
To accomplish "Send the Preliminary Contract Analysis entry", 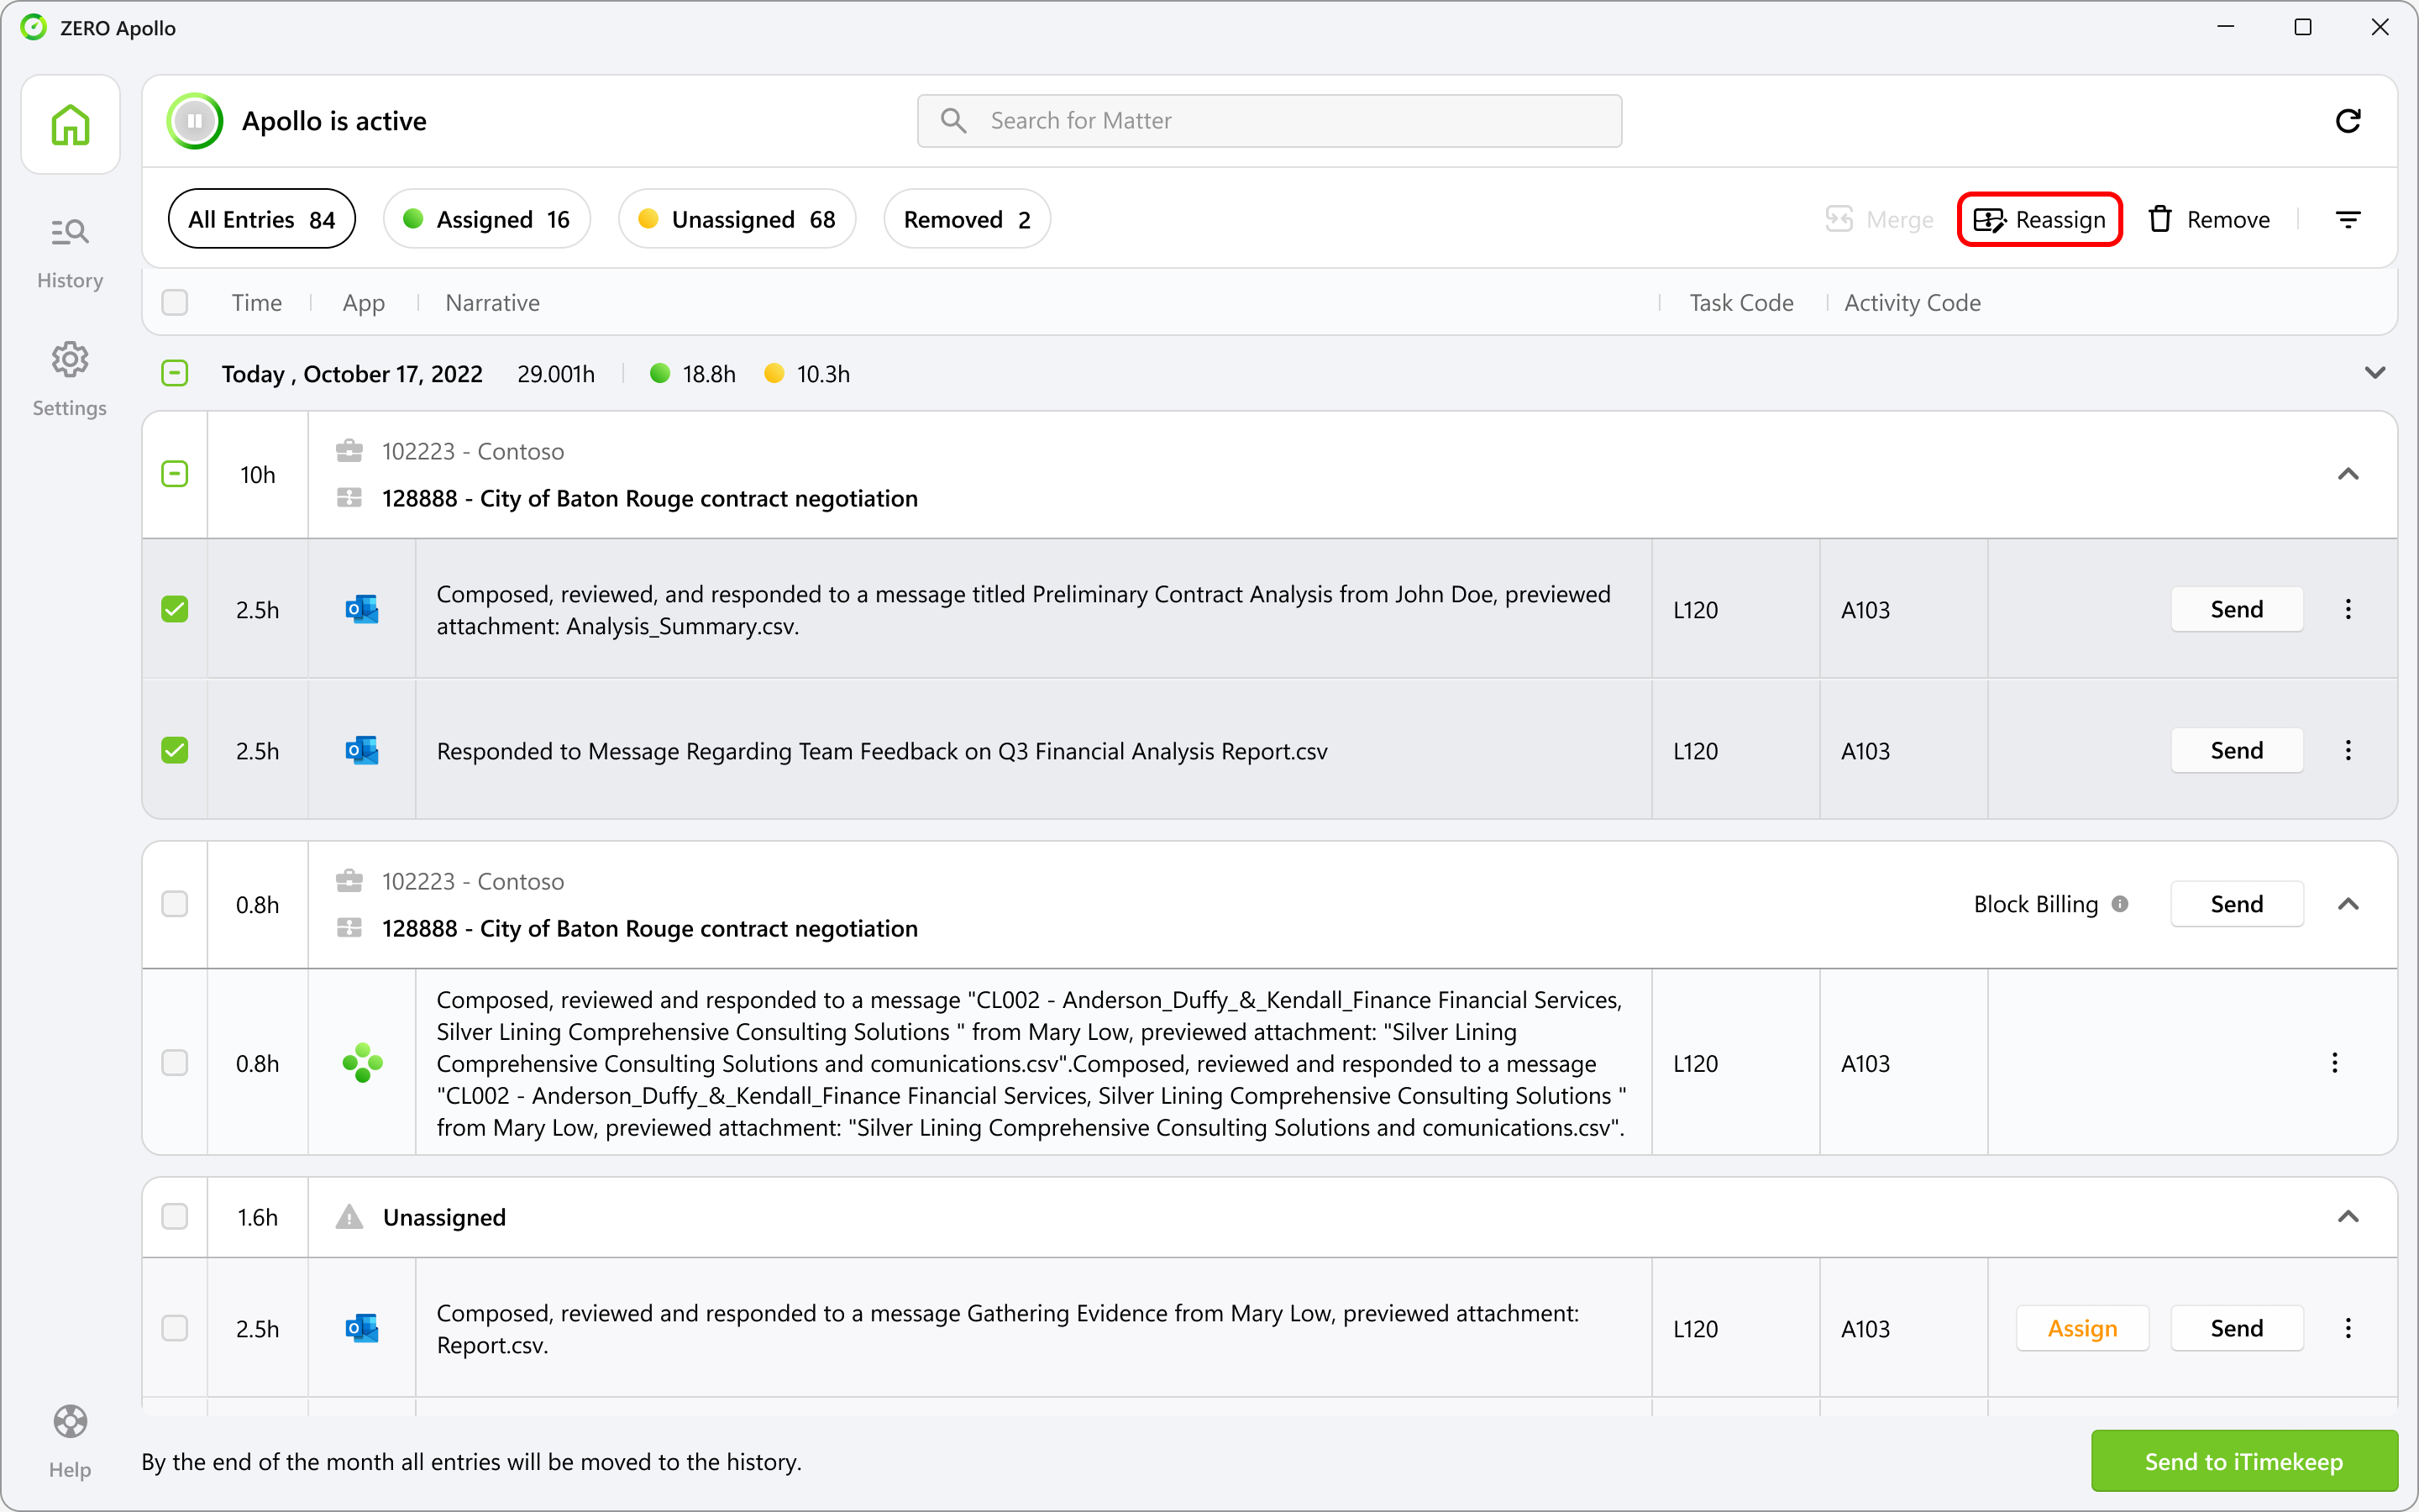I will tap(2237, 609).
